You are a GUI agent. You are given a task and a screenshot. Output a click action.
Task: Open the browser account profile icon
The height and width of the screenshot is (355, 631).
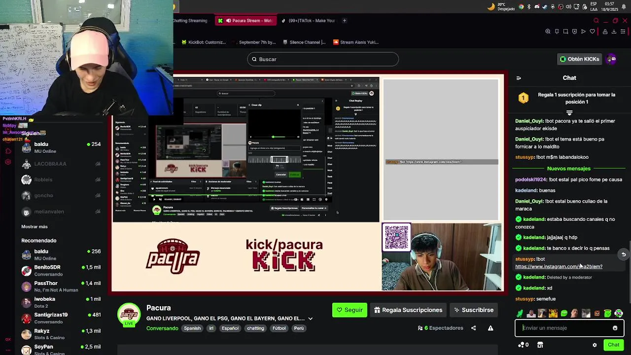pyautogui.click(x=605, y=32)
